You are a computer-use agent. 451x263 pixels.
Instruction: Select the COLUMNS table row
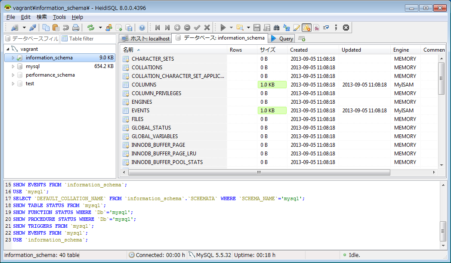pos(279,85)
